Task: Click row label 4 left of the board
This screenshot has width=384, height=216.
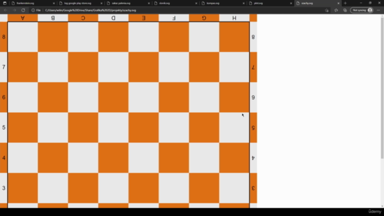Action: click(x=4, y=158)
